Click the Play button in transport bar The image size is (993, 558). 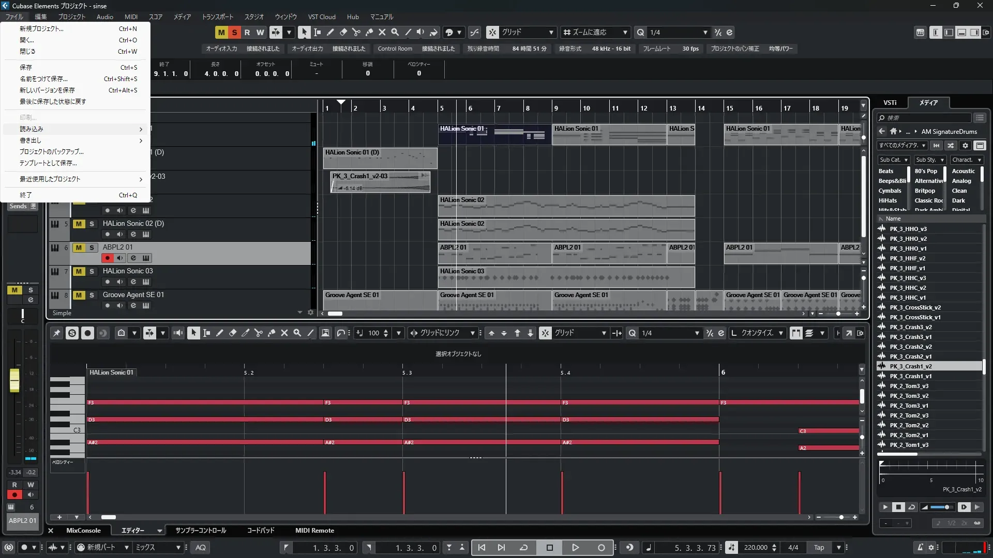[x=575, y=548]
